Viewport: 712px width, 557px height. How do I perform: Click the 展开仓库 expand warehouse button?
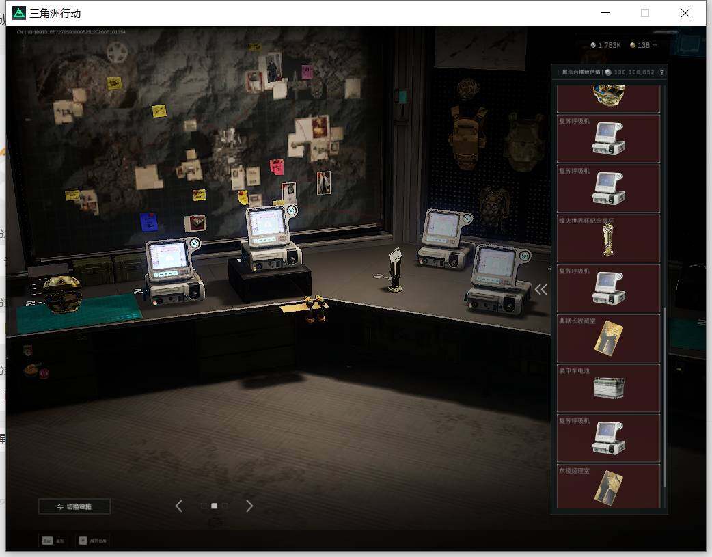click(x=93, y=541)
